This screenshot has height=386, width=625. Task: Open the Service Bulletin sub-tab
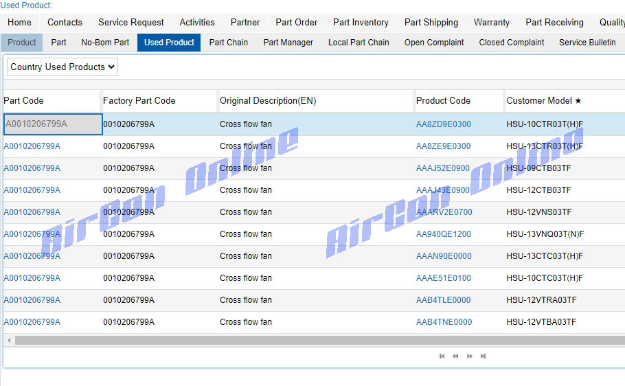click(x=587, y=43)
